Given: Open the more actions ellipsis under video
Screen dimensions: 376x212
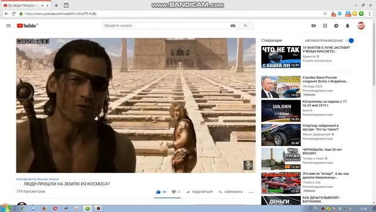Looking at the screenshot, I should pos(251,192).
